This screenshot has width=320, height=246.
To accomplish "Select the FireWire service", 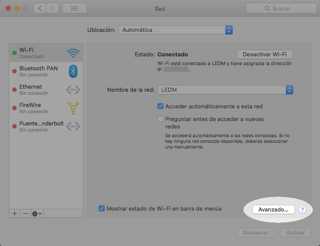I will [x=46, y=108].
